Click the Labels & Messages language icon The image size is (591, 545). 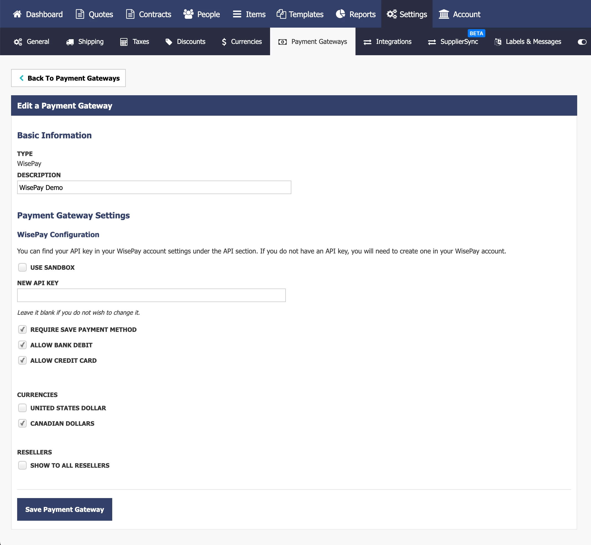point(498,42)
